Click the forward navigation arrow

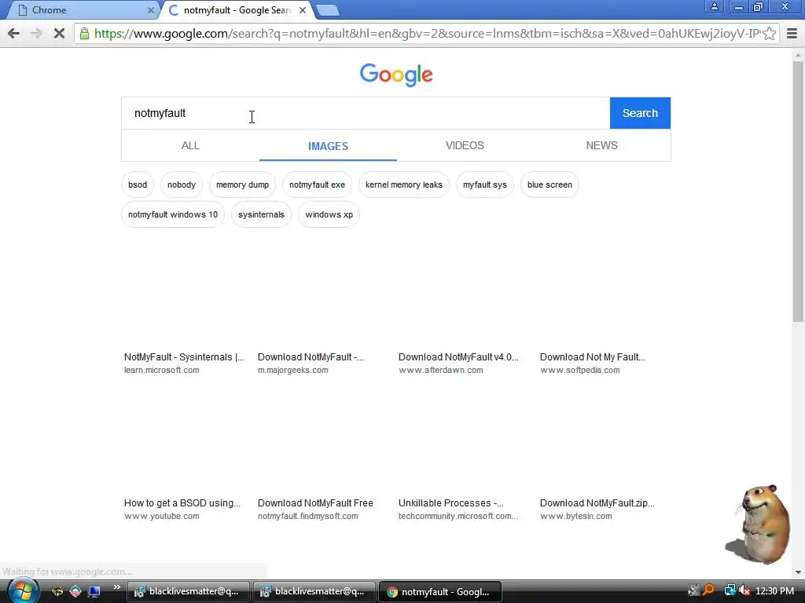click(x=36, y=34)
